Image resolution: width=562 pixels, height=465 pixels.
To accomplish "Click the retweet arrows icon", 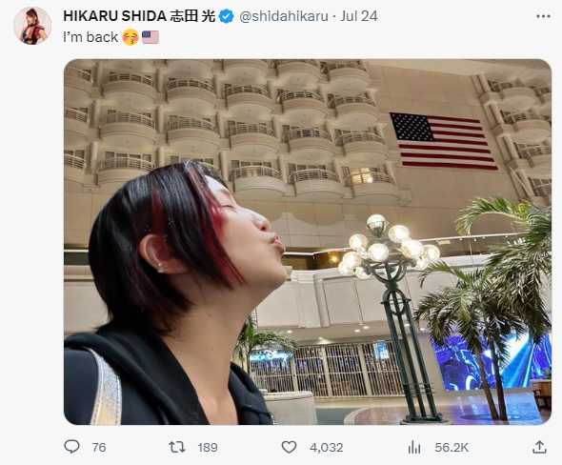I will (x=177, y=447).
